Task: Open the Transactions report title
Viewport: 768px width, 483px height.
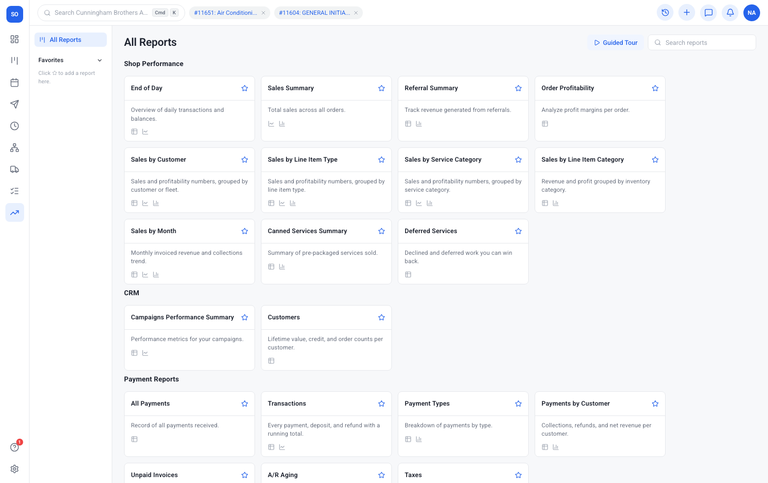Action: [x=287, y=404]
